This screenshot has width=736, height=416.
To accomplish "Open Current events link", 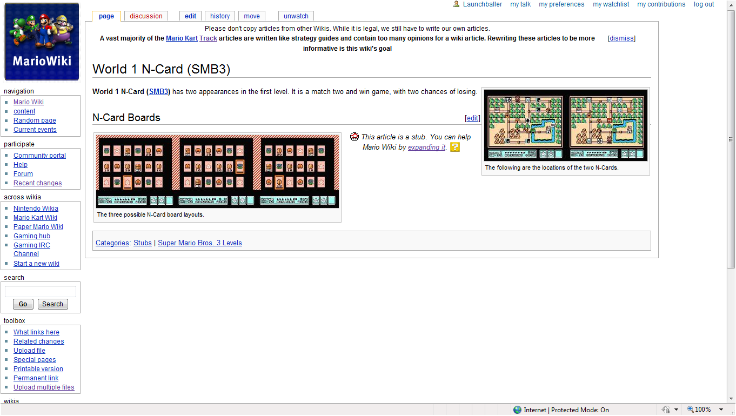I will pyautogui.click(x=35, y=130).
